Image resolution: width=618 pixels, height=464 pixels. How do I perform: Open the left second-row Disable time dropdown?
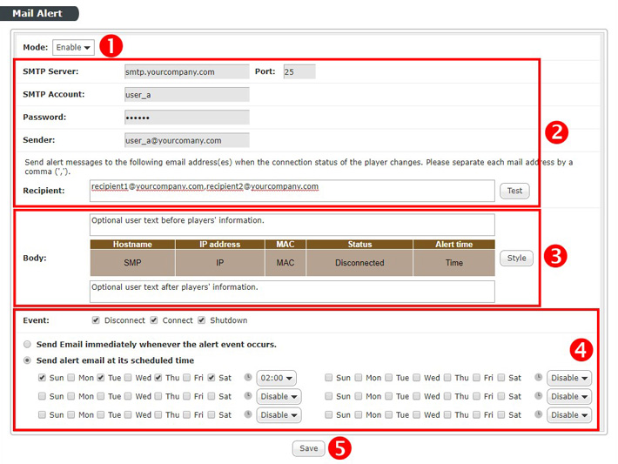pyautogui.click(x=279, y=396)
